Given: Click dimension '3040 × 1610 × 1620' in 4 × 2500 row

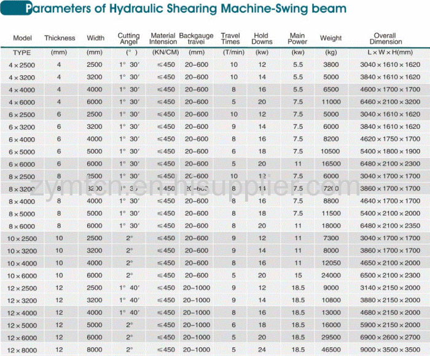Looking at the screenshot, I should (390, 64).
